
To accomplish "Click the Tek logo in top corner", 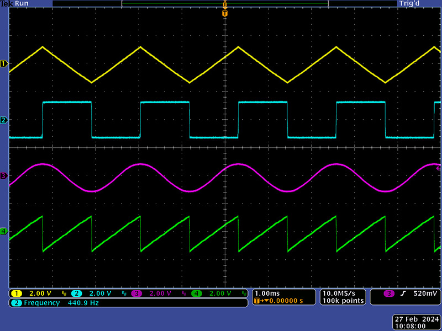I will coord(6,3).
